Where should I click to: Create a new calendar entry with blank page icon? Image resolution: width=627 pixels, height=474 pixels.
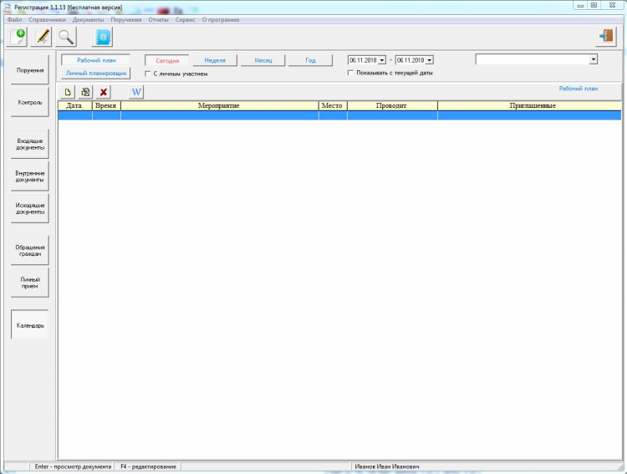pyautogui.click(x=68, y=92)
